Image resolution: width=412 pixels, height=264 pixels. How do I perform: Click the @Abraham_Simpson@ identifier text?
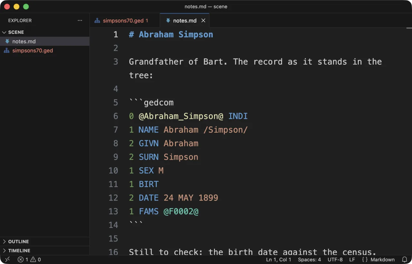click(x=181, y=116)
